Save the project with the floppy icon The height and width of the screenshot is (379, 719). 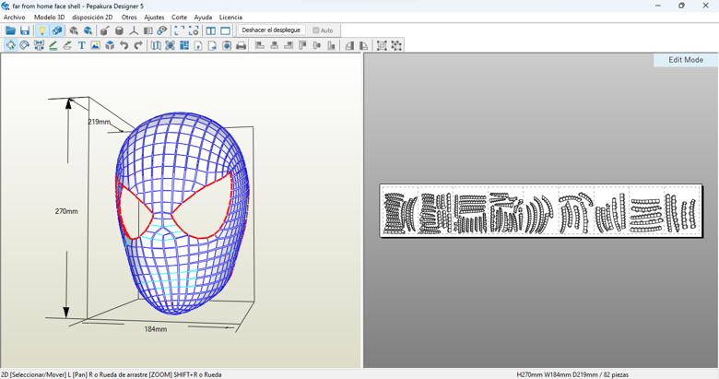tap(25, 30)
